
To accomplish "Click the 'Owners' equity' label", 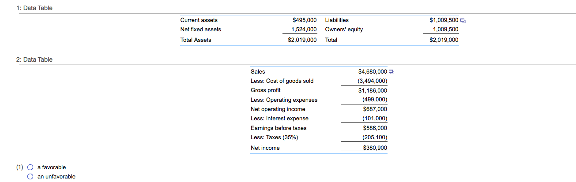I will (344, 30).
